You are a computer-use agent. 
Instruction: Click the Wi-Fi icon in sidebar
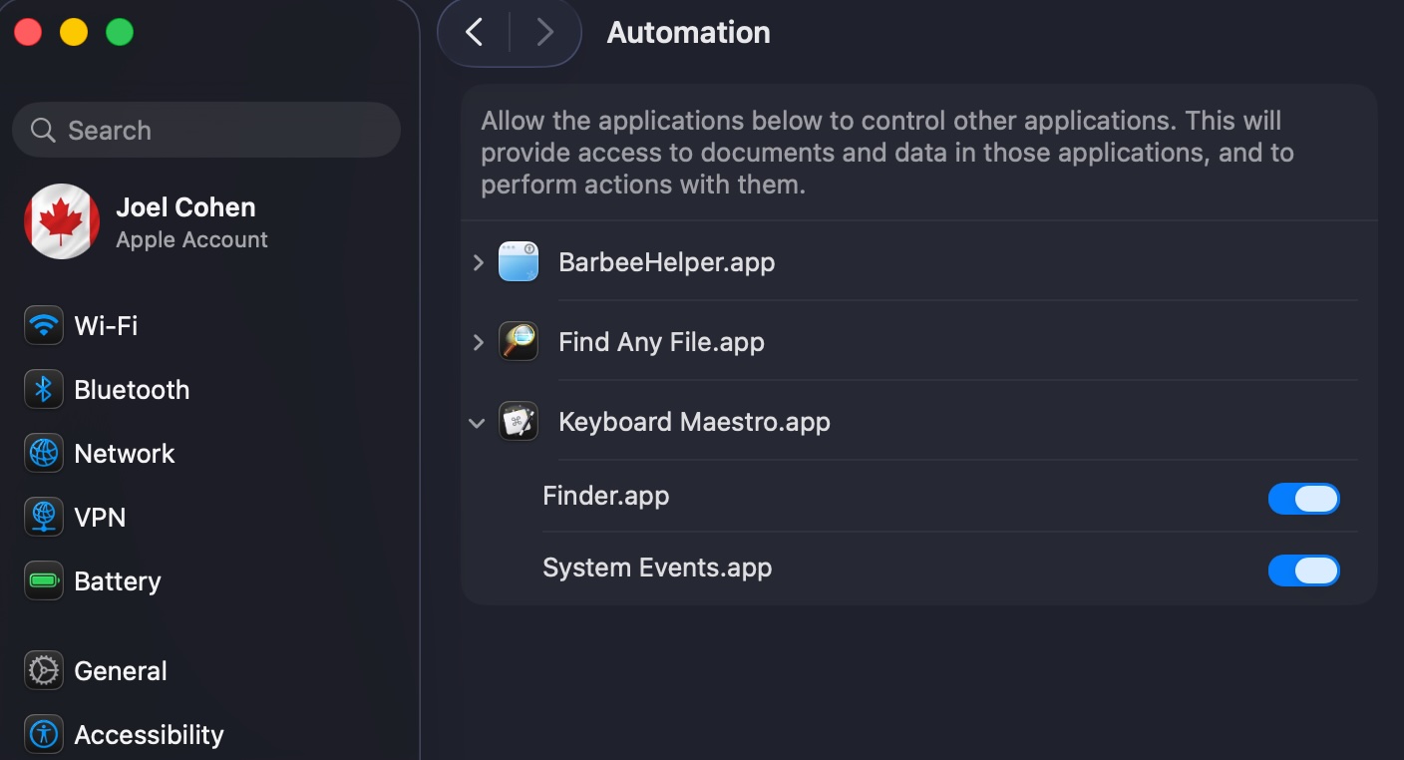(44, 325)
